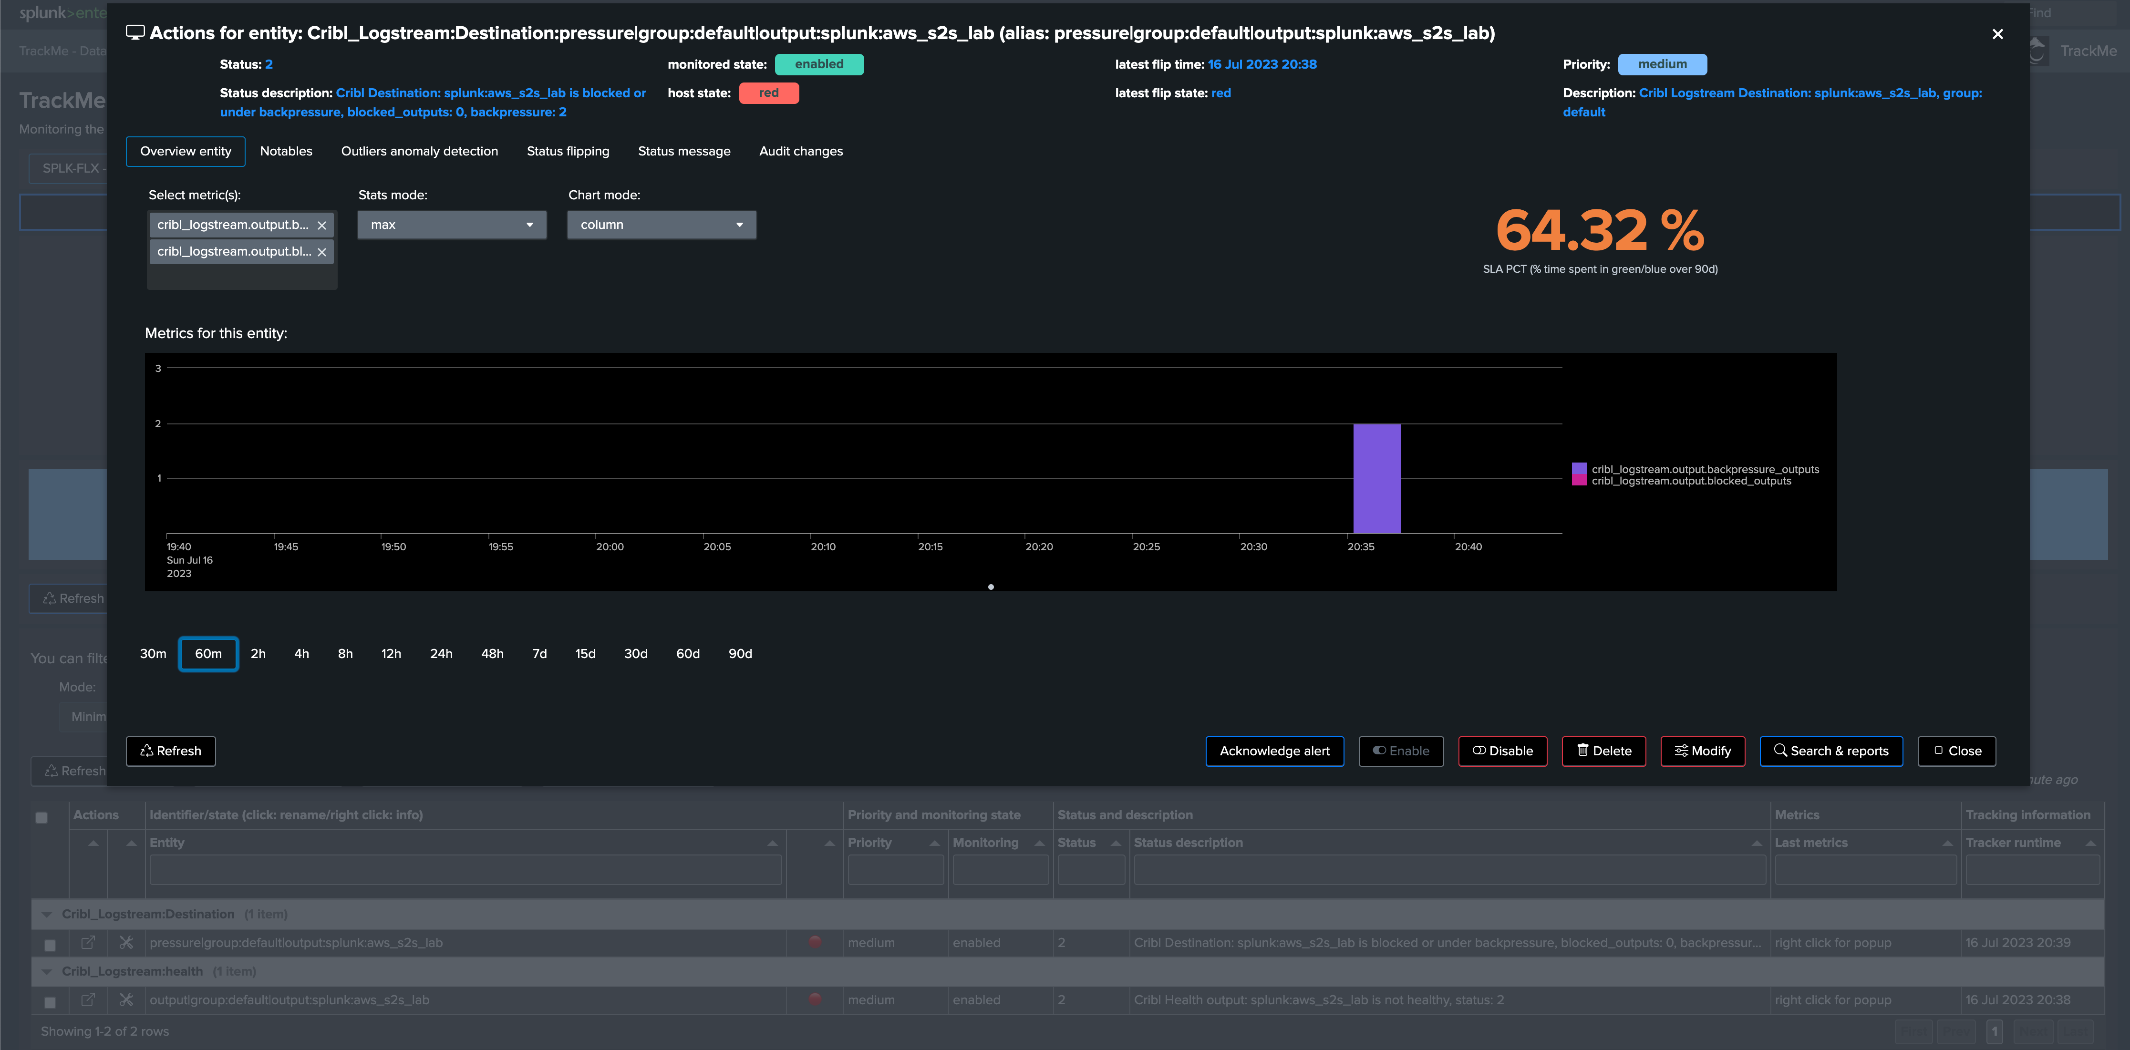Image resolution: width=2130 pixels, height=1050 pixels.
Task: Select the 24h time range
Action: point(441,654)
